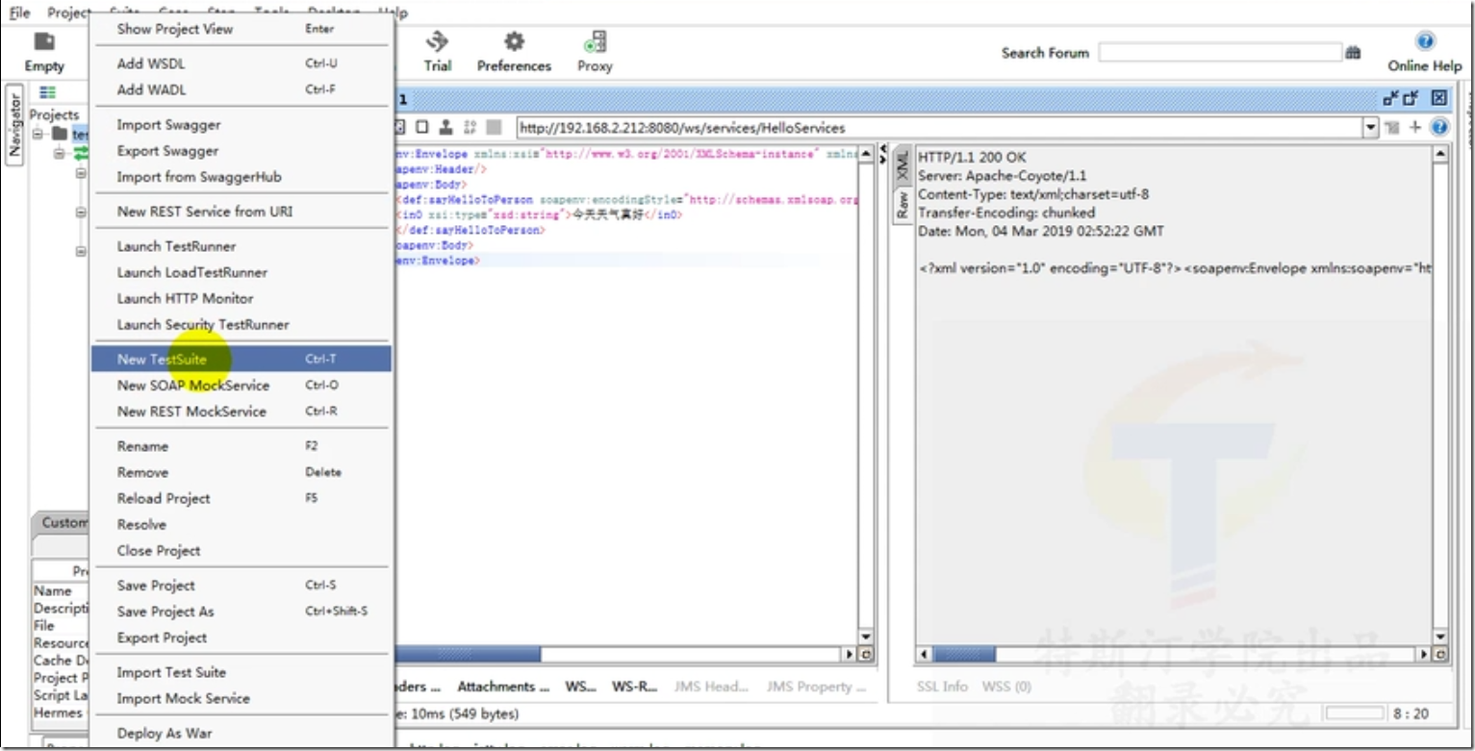
Task: Click the Online Help icon
Action: 1425,41
